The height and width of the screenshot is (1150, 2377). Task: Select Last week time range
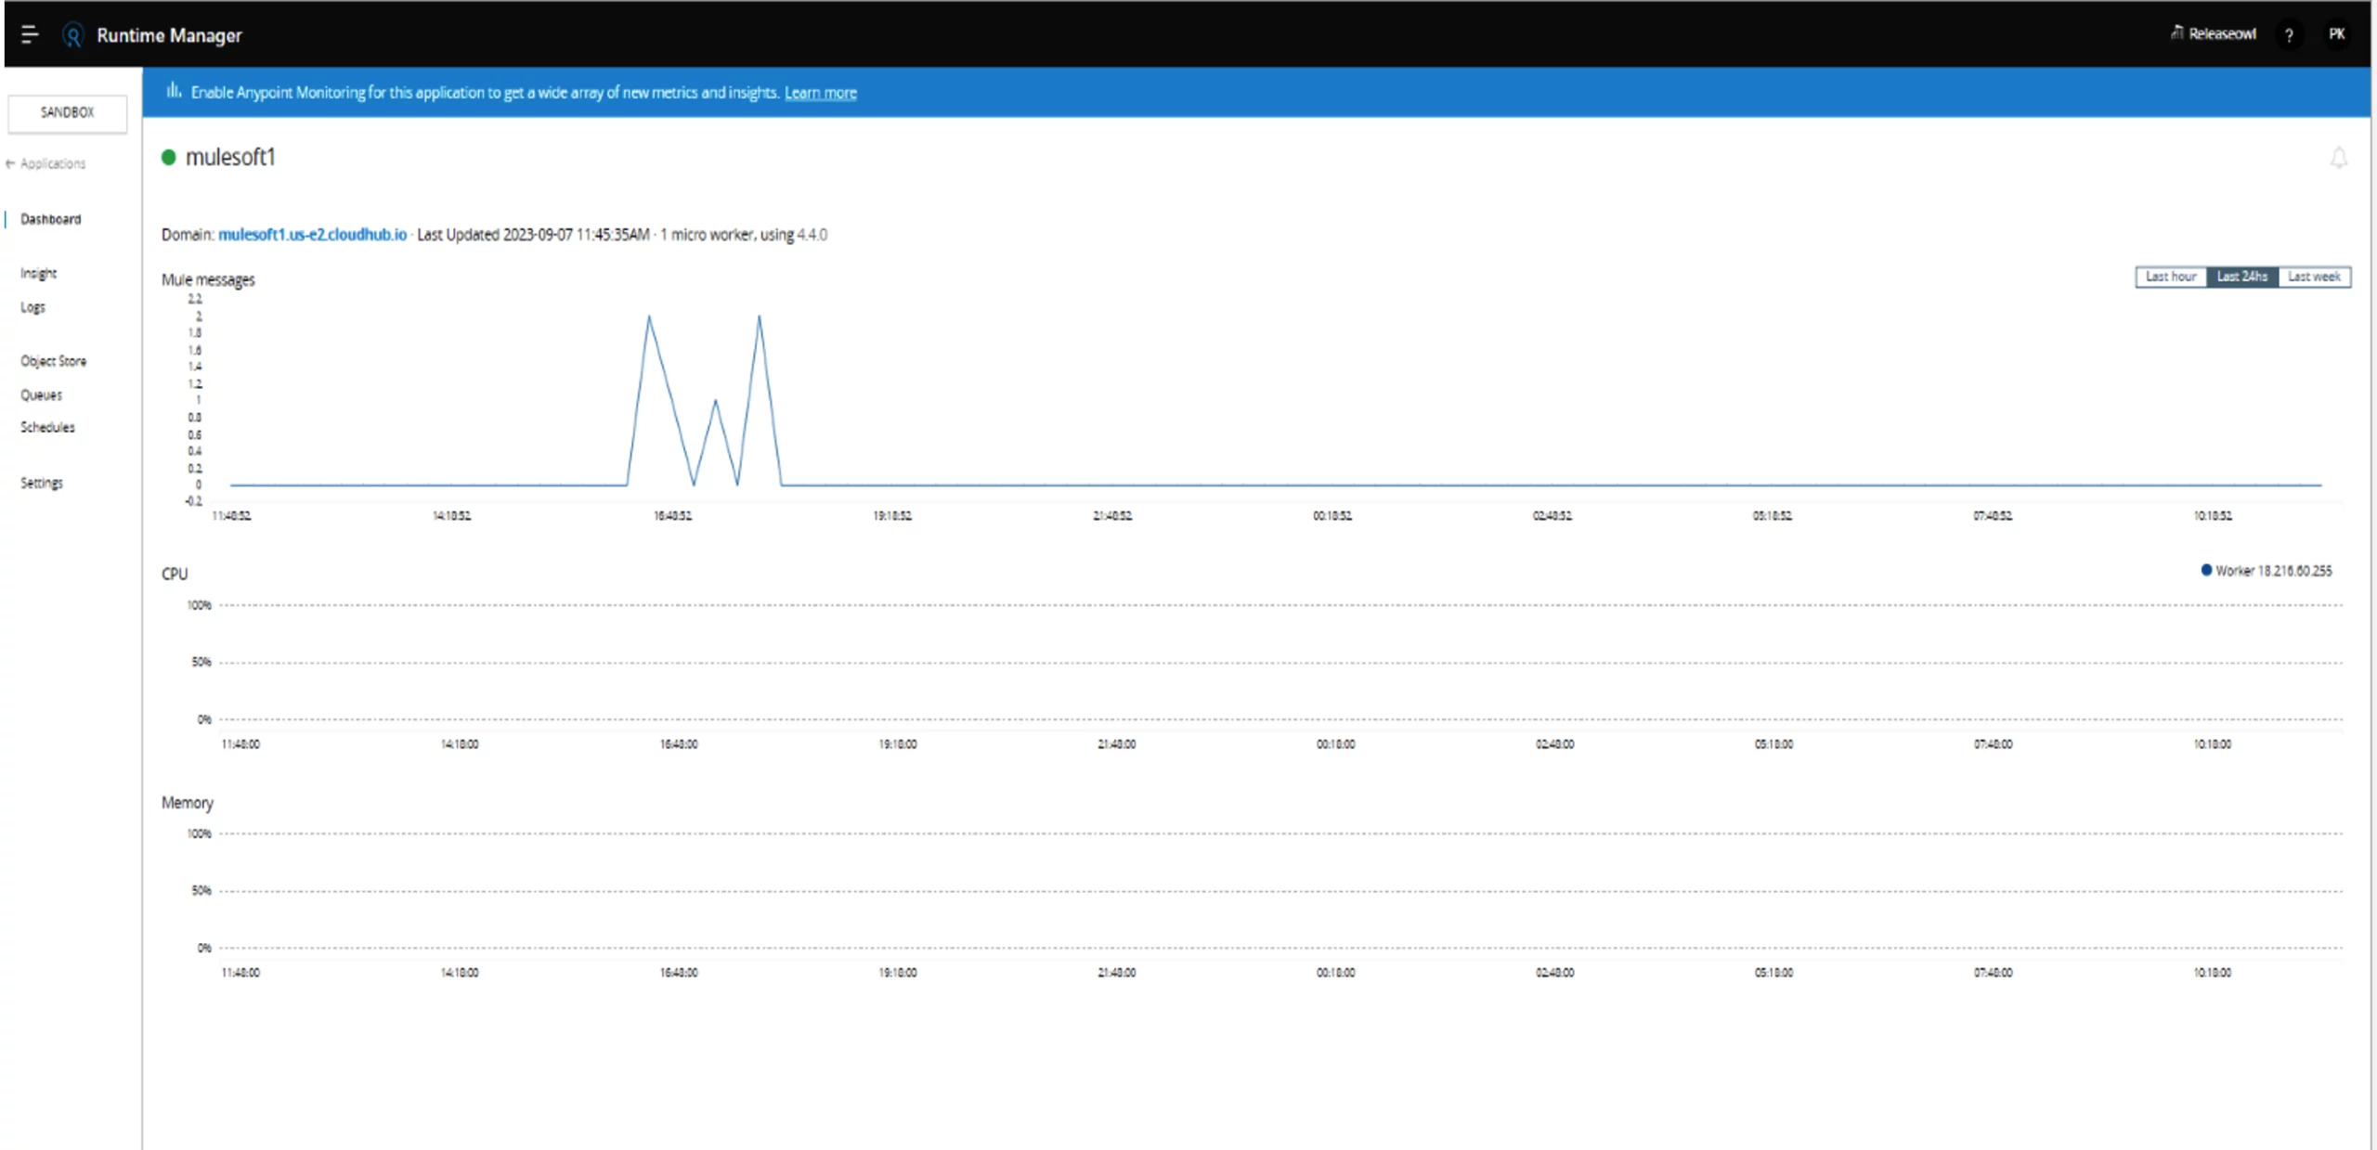(x=2314, y=277)
